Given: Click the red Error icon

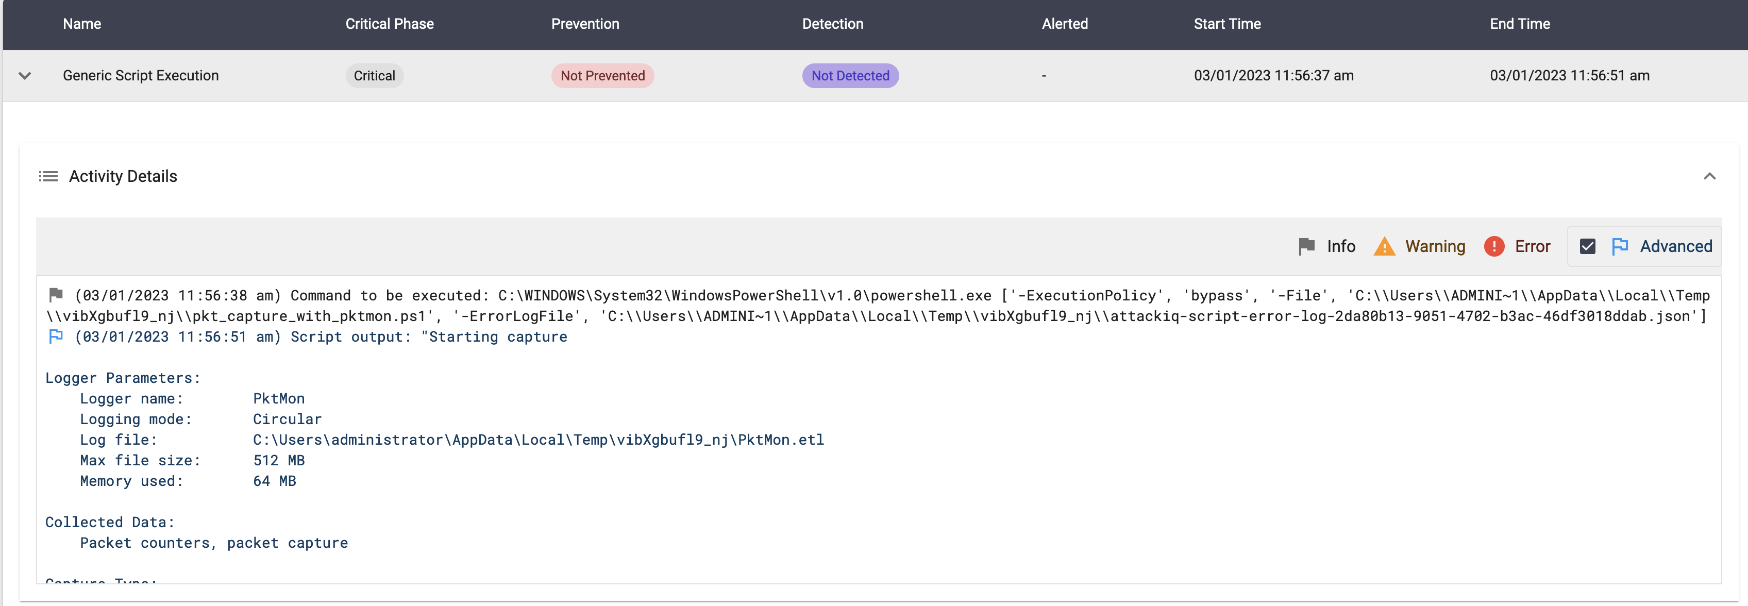Looking at the screenshot, I should (x=1493, y=246).
